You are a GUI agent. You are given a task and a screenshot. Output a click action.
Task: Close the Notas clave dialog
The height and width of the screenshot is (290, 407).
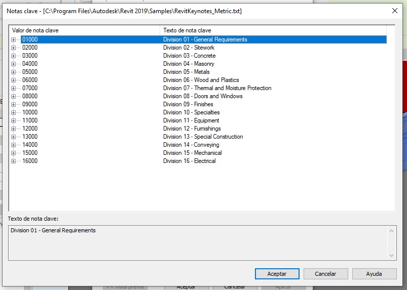point(395,11)
